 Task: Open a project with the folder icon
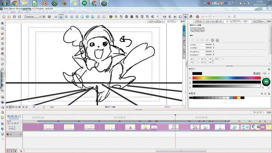point(9,17)
